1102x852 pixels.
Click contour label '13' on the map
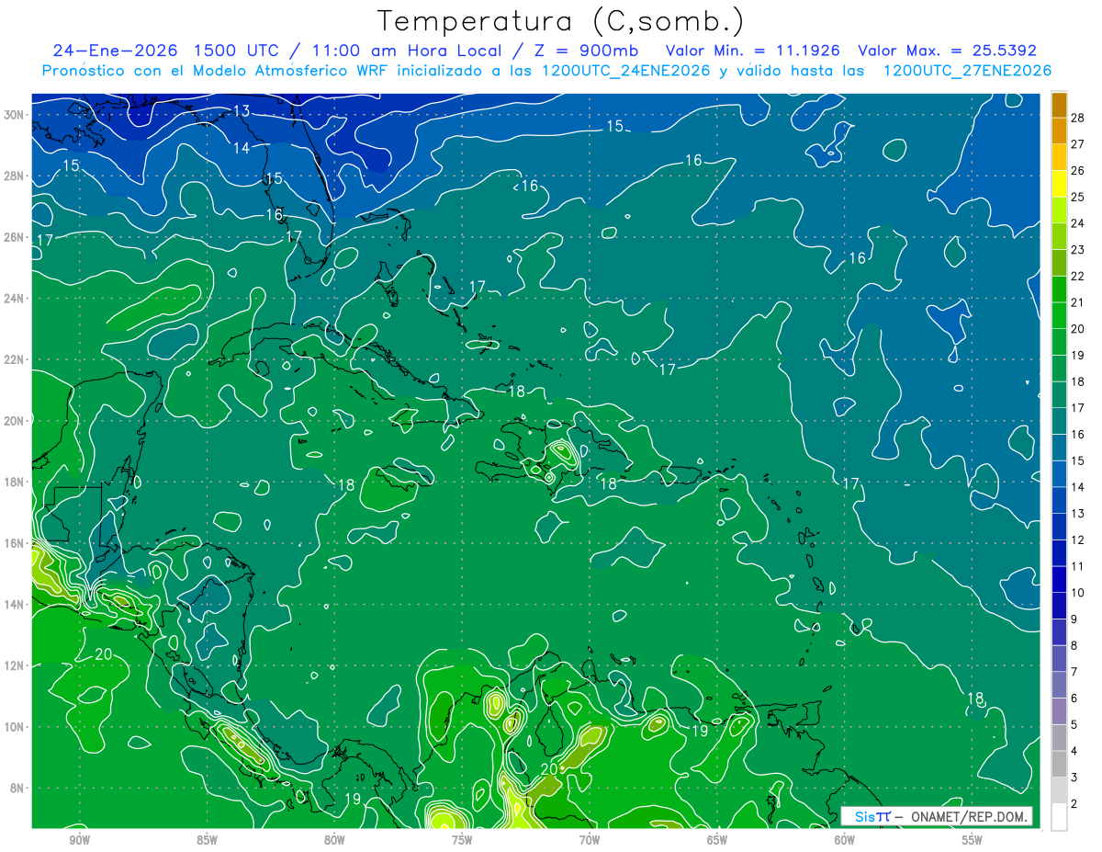242,111
